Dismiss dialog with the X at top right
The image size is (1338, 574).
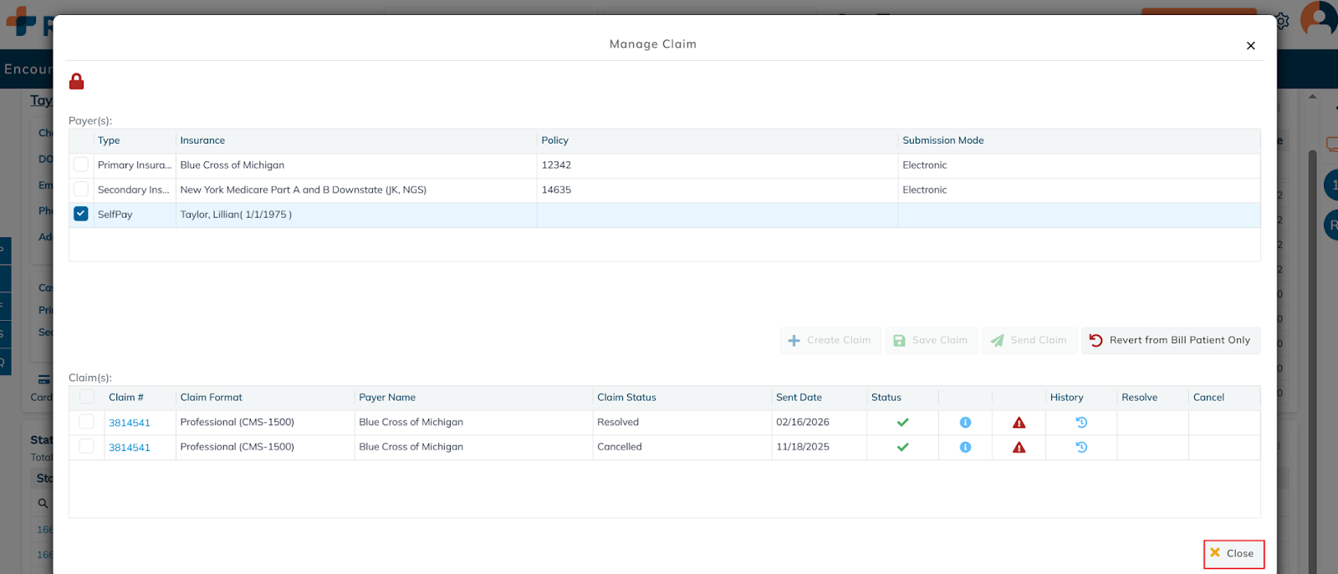click(1250, 46)
